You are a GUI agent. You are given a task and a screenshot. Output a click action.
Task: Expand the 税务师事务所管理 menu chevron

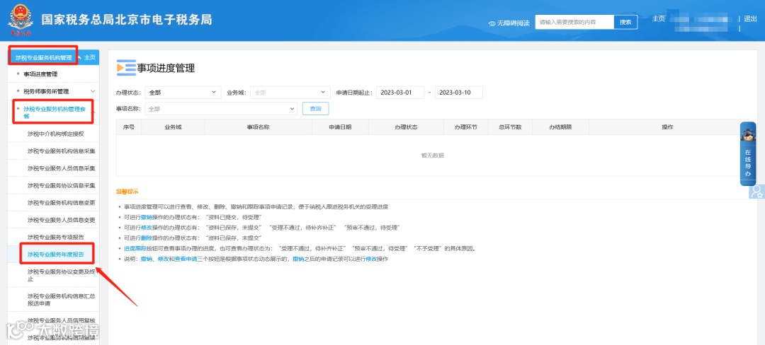[x=93, y=91]
